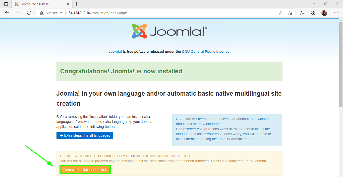Open a new tab with plus icon

77,4
